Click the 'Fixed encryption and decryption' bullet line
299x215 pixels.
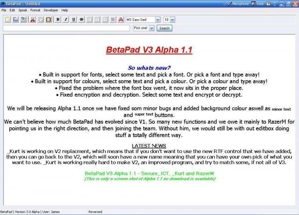[x=149, y=95]
